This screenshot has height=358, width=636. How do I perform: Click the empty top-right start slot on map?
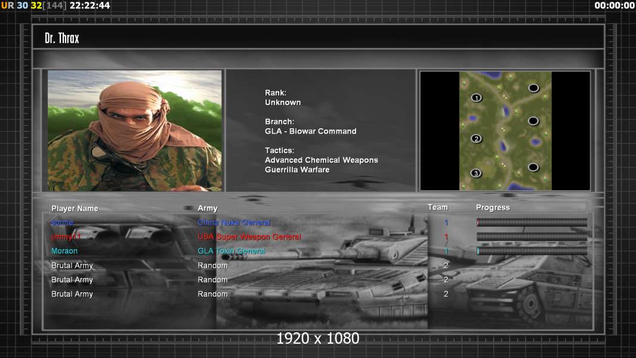tap(533, 88)
